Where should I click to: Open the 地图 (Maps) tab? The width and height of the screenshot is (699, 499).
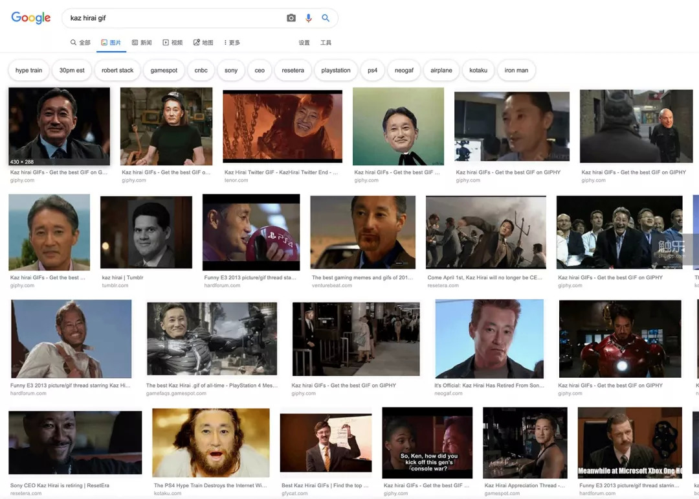point(203,43)
